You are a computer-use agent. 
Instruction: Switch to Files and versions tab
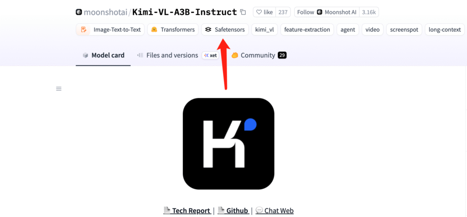tap(167, 56)
